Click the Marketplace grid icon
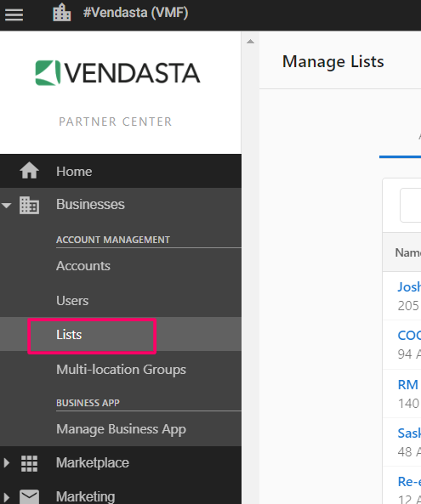Image resolution: width=421 pixels, height=504 pixels. pos(29,463)
